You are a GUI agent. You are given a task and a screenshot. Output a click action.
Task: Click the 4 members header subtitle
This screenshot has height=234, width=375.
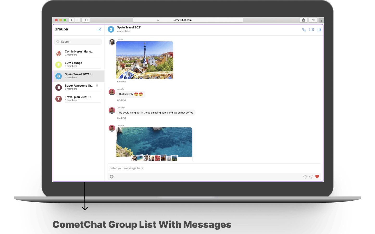point(124,31)
